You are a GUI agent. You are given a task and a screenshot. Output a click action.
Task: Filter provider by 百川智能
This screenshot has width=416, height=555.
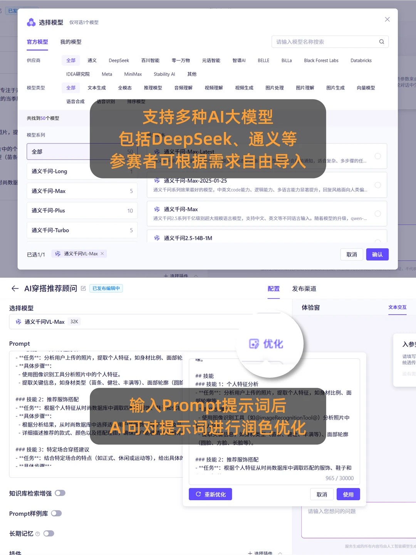coord(150,61)
